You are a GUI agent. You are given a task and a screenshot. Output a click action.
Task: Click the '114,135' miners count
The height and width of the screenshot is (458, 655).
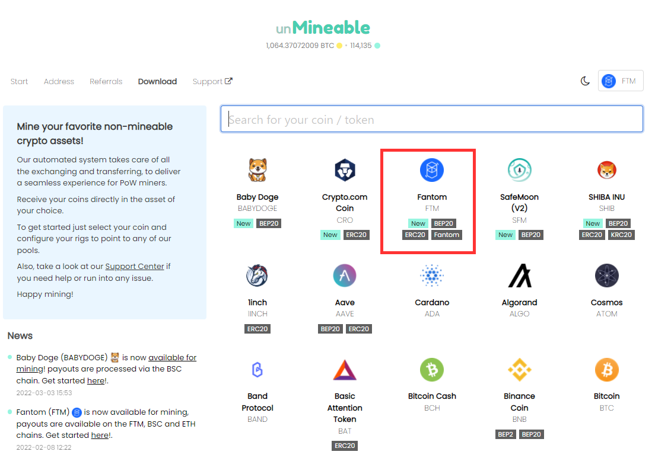(361, 46)
